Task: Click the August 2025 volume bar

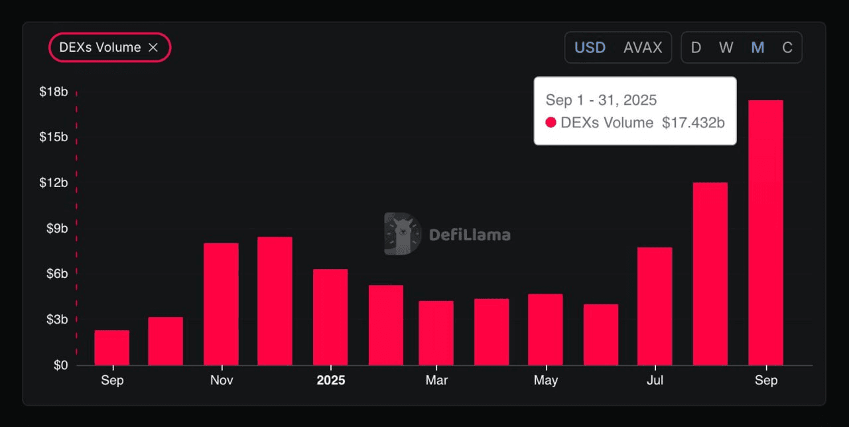Action: point(710,273)
